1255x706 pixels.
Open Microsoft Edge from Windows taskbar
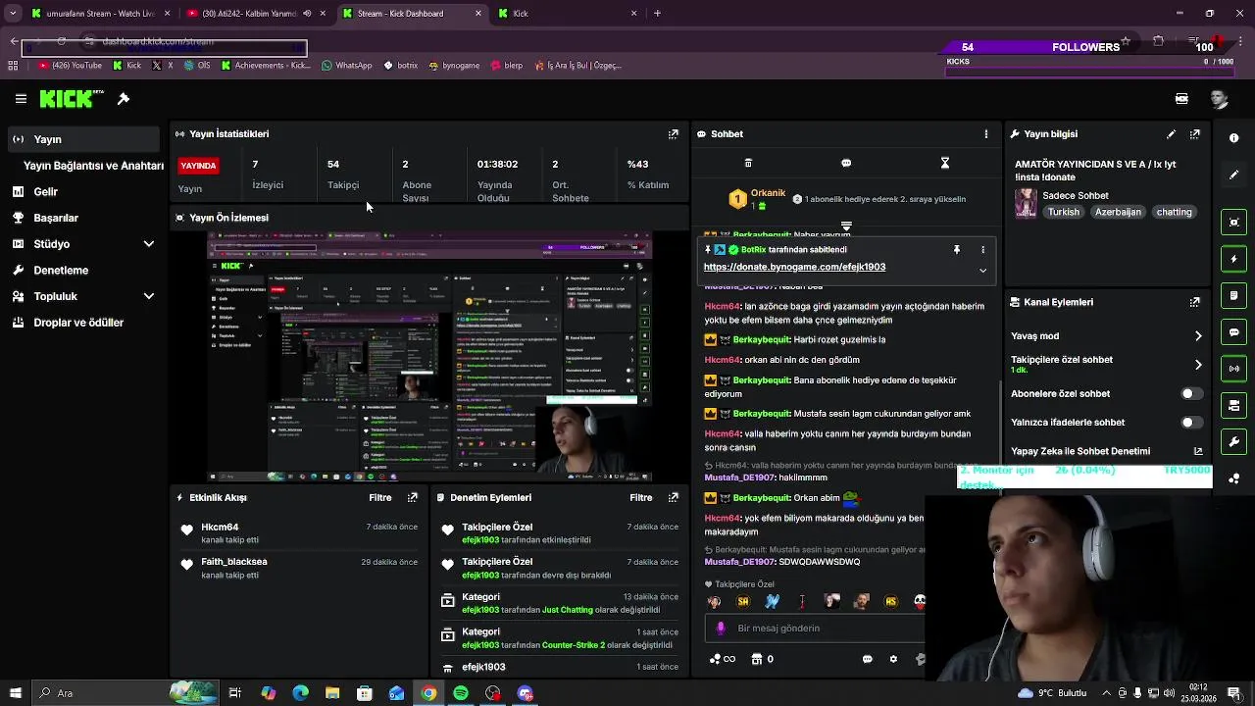click(300, 693)
